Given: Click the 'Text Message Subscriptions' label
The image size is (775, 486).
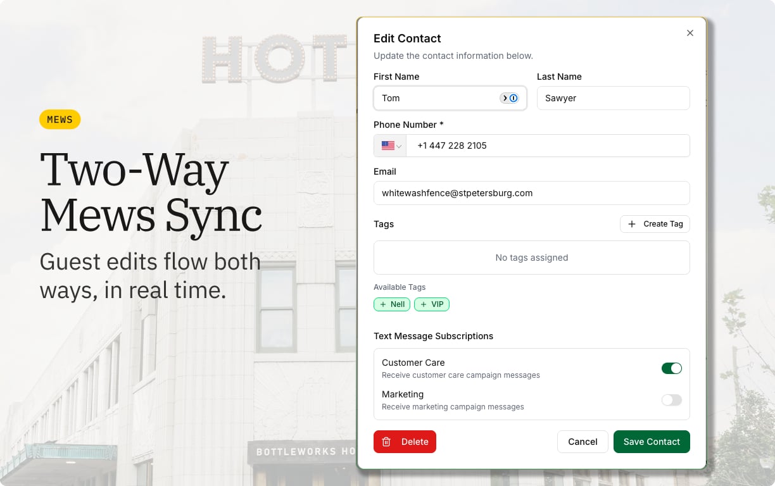Looking at the screenshot, I should tap(433, 336).
